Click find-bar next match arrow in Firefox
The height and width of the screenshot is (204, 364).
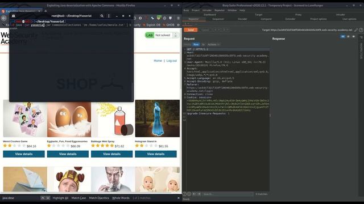tap(48, 198)
